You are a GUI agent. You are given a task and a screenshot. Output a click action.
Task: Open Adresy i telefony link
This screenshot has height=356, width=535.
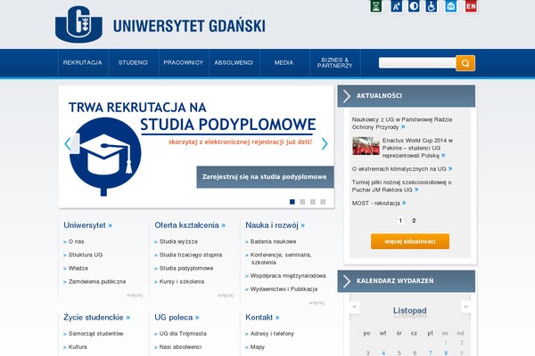coord(272,334)
